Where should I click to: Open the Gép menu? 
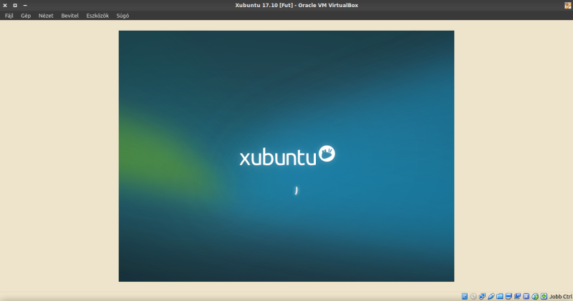(26, 15)
